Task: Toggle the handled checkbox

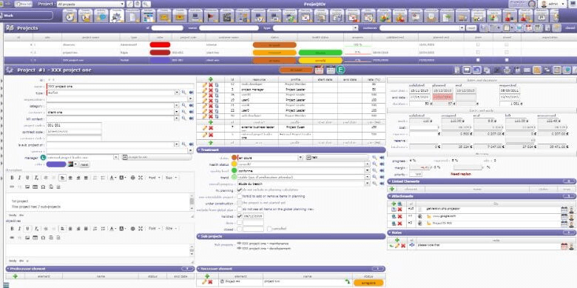Action: [240, 216]
